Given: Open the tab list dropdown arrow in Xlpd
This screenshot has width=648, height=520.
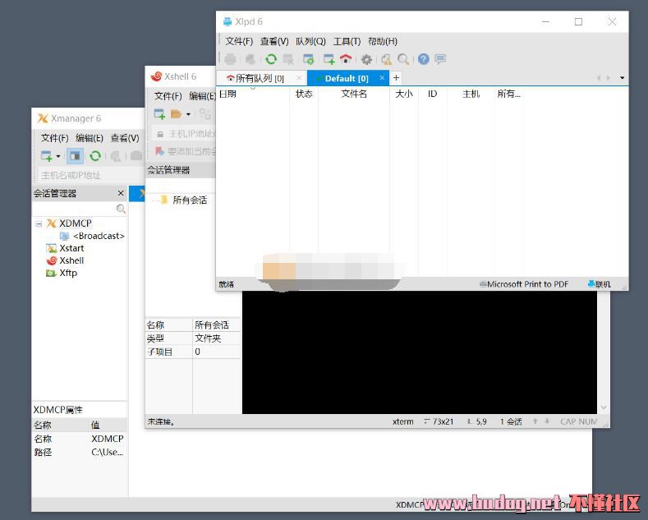Looking at the screenshot, I should (622, 78).
